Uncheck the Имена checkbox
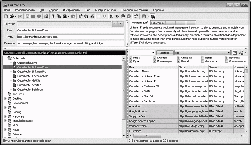This screenshot has width=251, height=145. pyautogui.click(x=131, y=57)
